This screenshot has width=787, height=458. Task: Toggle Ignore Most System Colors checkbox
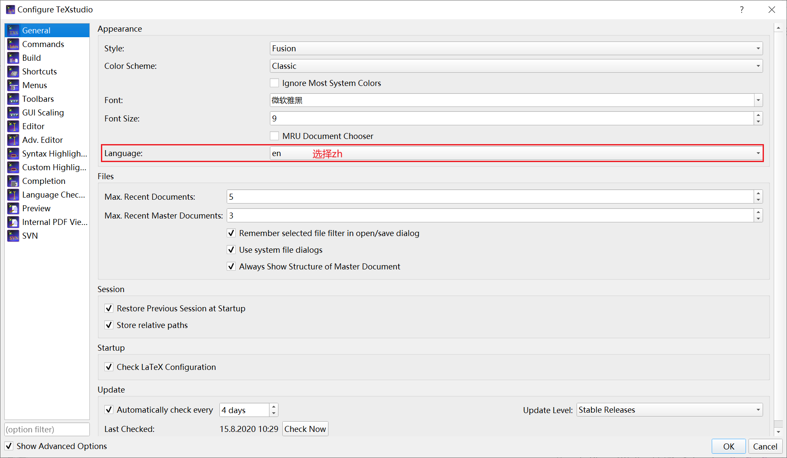[275, 83]
